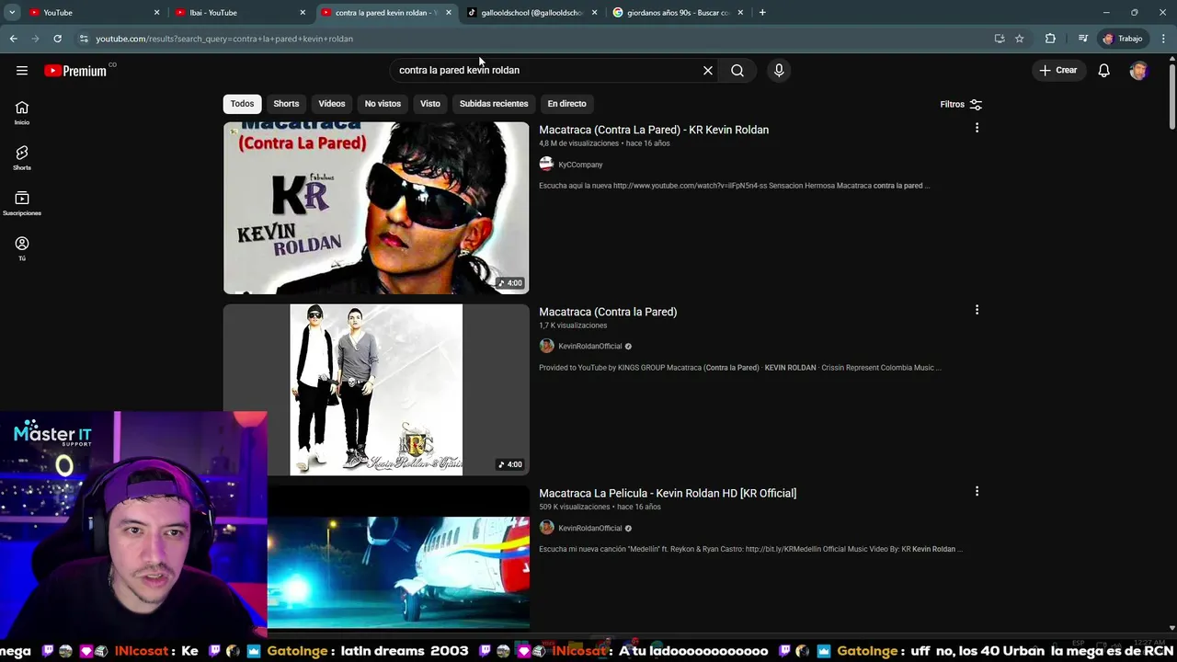Visit the KyCCompany channel name
The height and width of the screenshot is (662, 1177).
pyautogui.click(x=580, y=165)
